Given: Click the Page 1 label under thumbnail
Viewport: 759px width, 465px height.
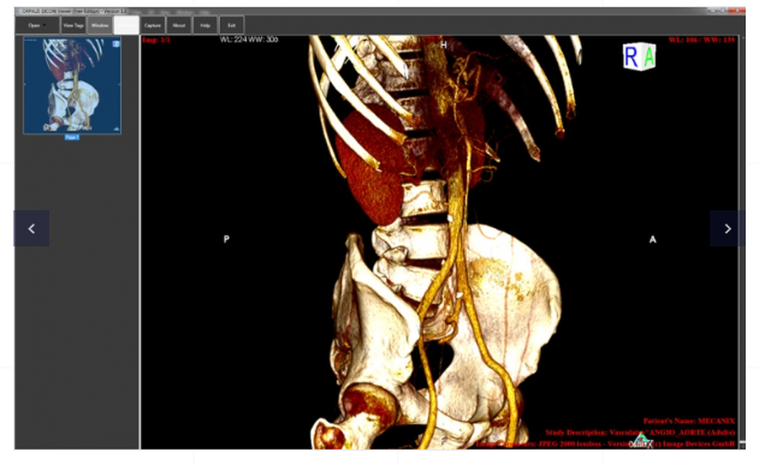Looking at the screenshot, I should (x=71, y=137).
